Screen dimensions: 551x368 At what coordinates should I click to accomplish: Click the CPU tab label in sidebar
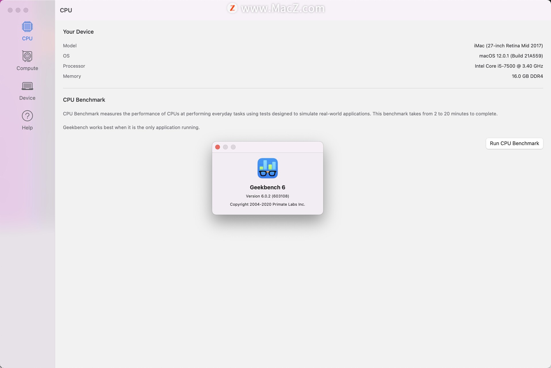click(27, 39)
